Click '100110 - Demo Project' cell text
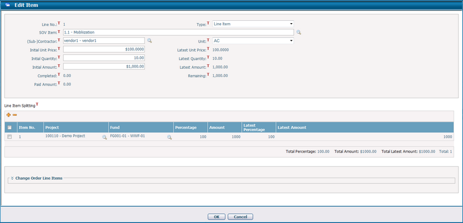The image size is (463, 223). (65, 136)
